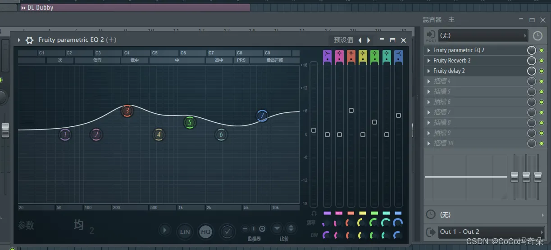551x250 pixels.
Task: Click the DL Dubby pattern clip
Action: pos(134,8)
